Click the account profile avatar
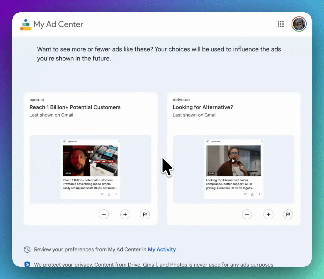The image size is (324, 279). (x=299, y=24)
